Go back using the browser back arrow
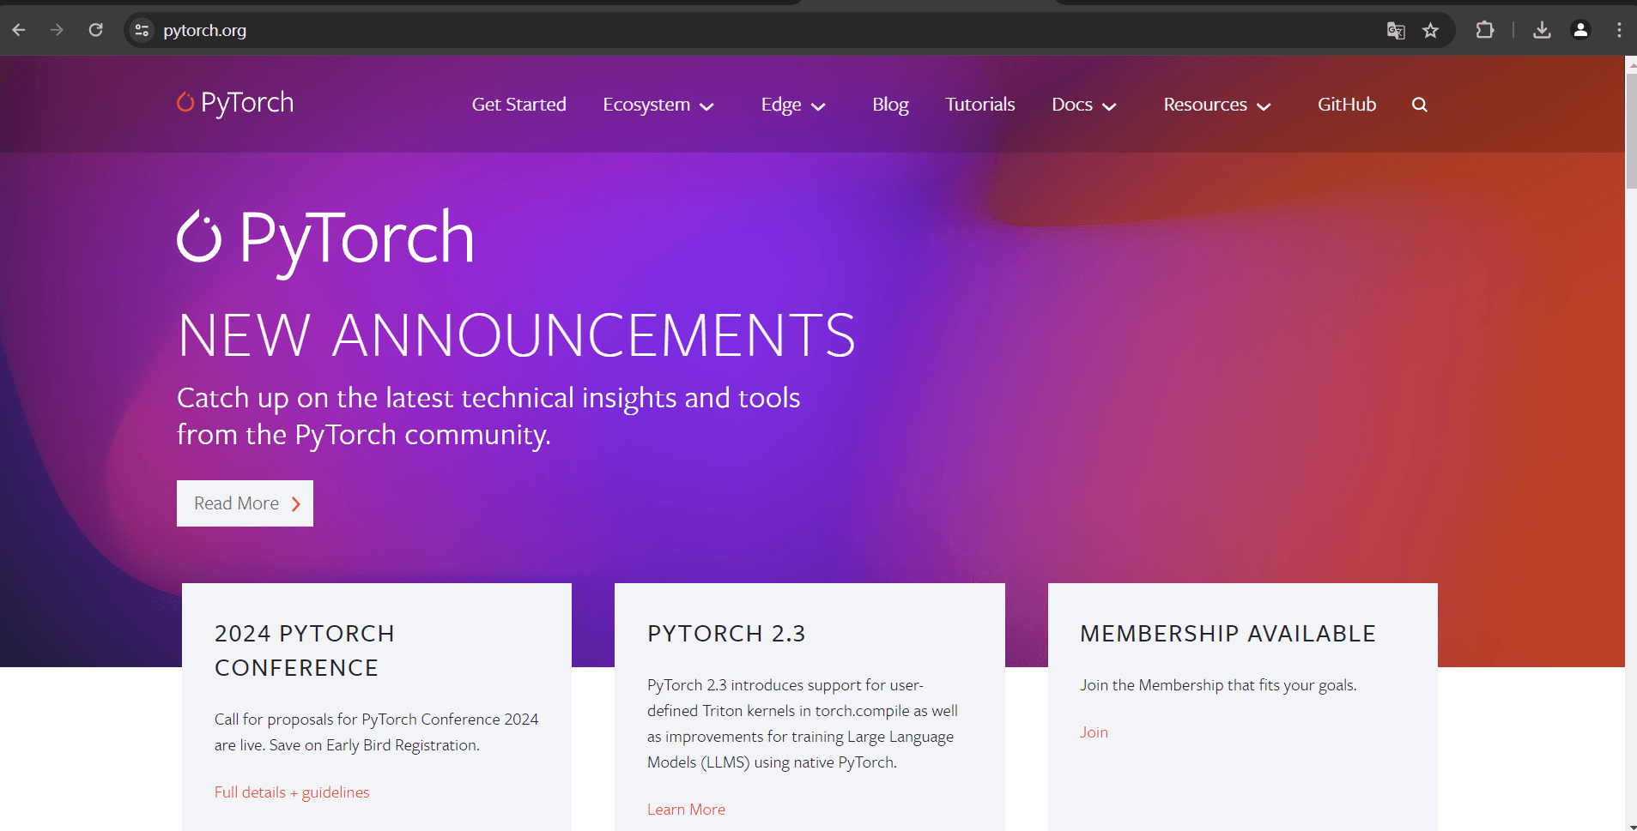Screen dimensions: 1637x831 [19, 30]
